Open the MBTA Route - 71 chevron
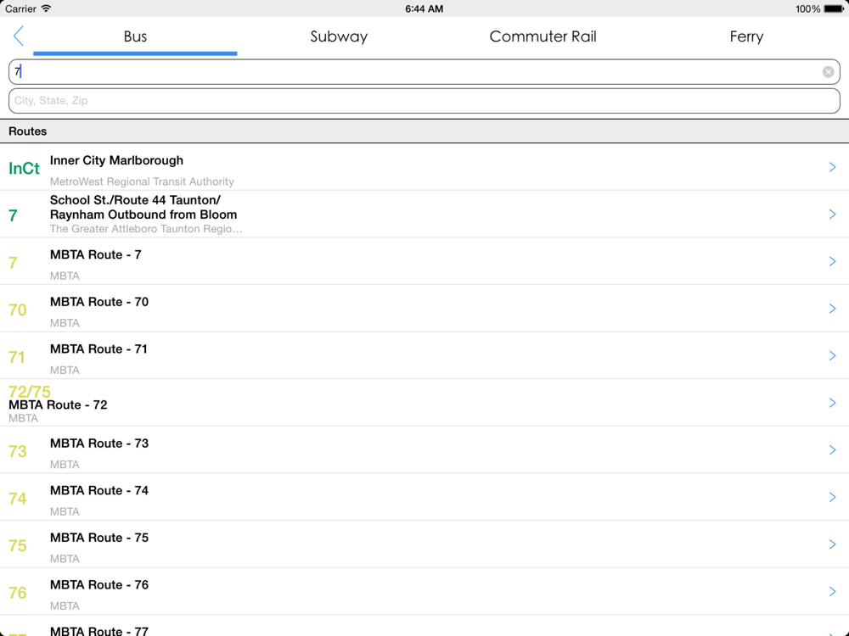This screenshot has height=636, width=849. (832, 355)
